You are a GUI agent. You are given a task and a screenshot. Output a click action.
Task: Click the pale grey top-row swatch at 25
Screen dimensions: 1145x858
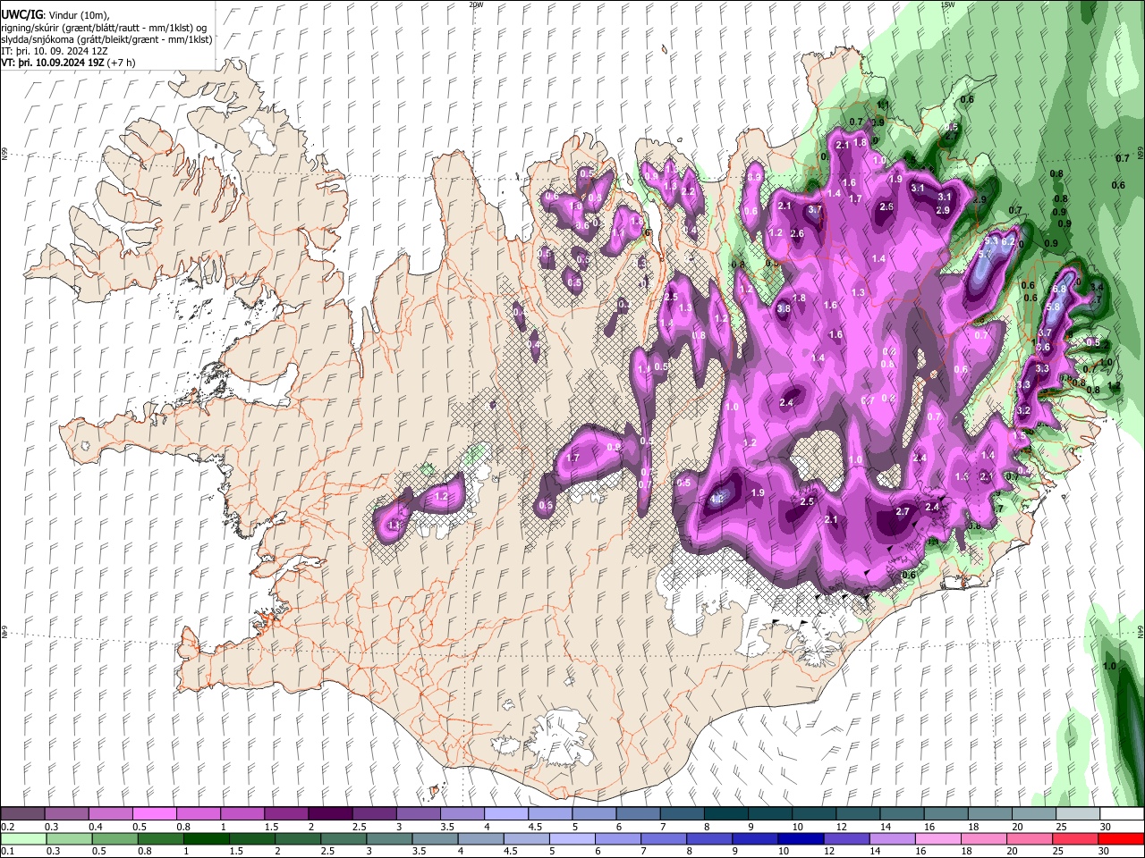[1076, 814]
